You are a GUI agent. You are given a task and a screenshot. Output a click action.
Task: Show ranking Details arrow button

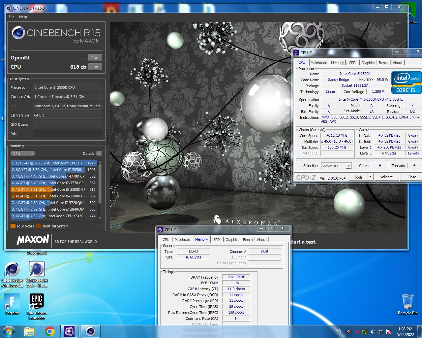[x=99, y=153]
